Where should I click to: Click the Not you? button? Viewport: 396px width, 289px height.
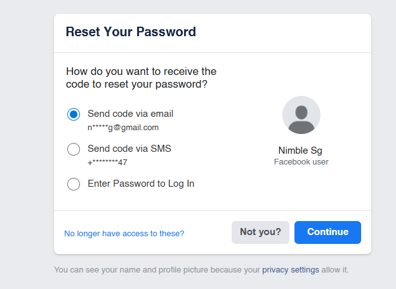tap(260, 232)
